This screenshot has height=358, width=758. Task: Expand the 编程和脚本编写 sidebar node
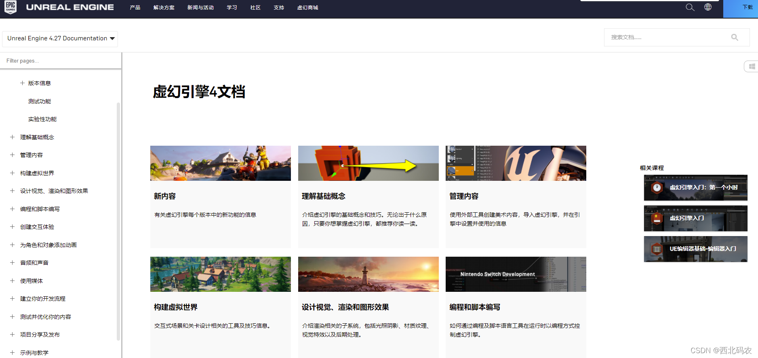point(12,209)
